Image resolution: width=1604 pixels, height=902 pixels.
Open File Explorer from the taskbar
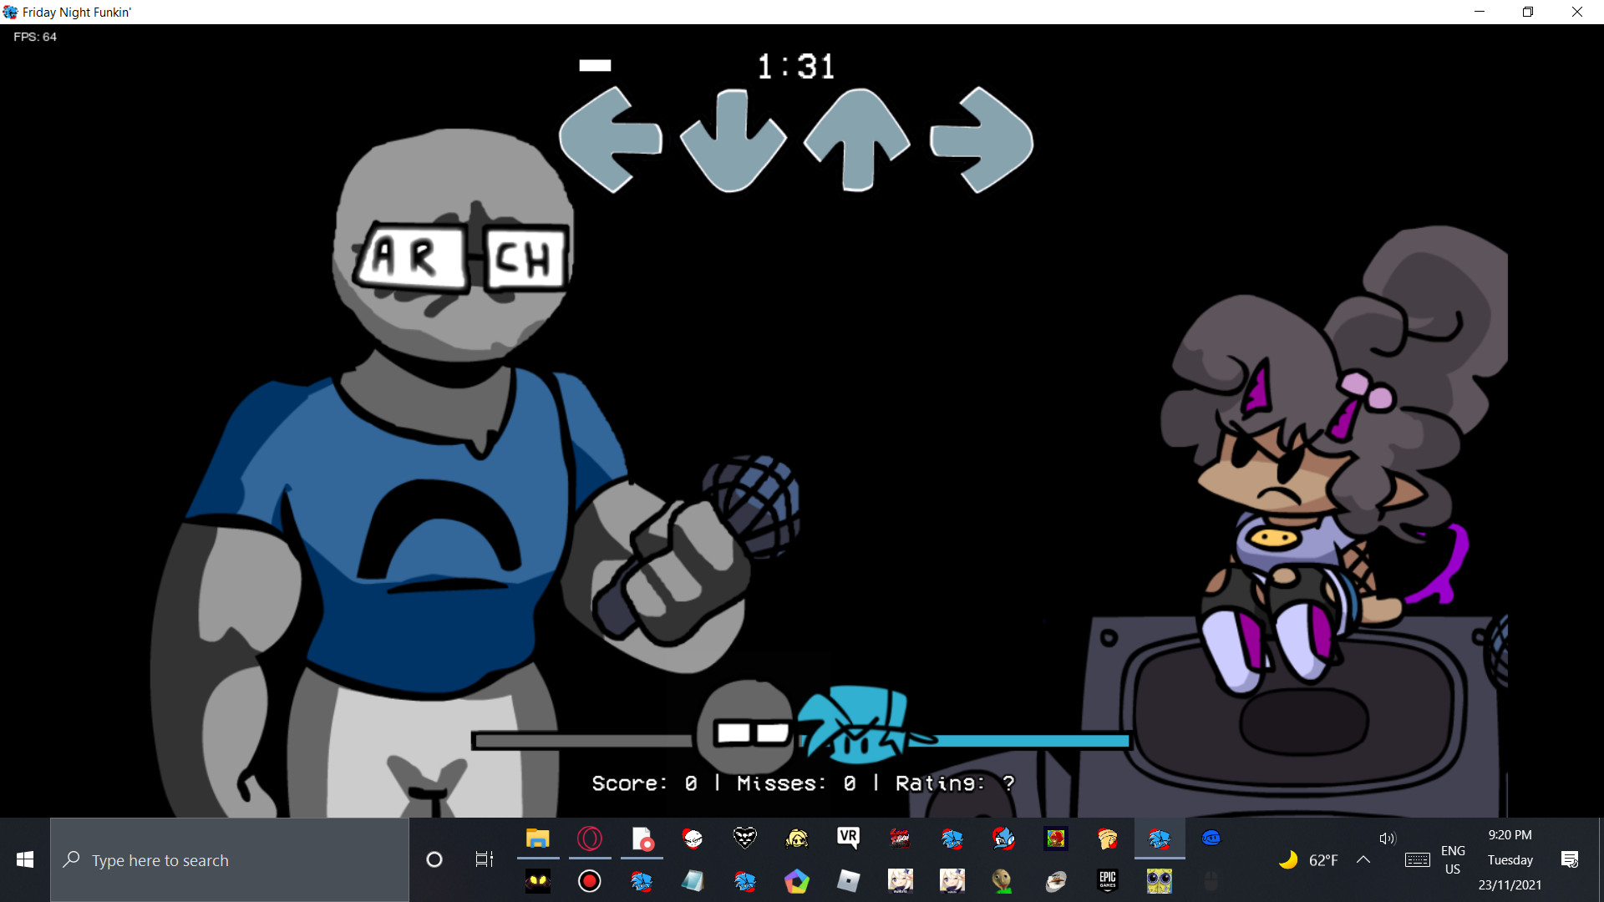click(x=538, y=839)
